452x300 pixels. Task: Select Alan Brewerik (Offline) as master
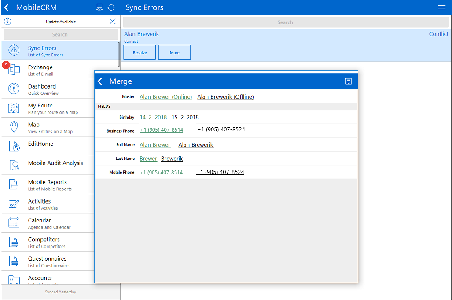tap(225, 97)
